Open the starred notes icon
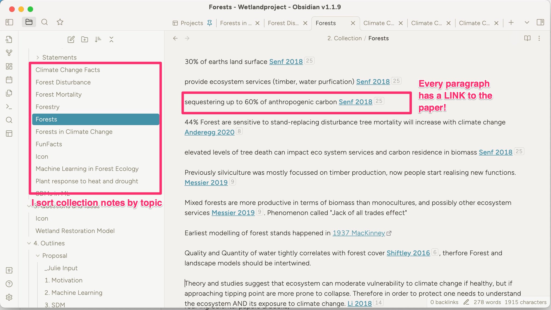The height and width of the screenshot is (310, 551). [60, 22]
